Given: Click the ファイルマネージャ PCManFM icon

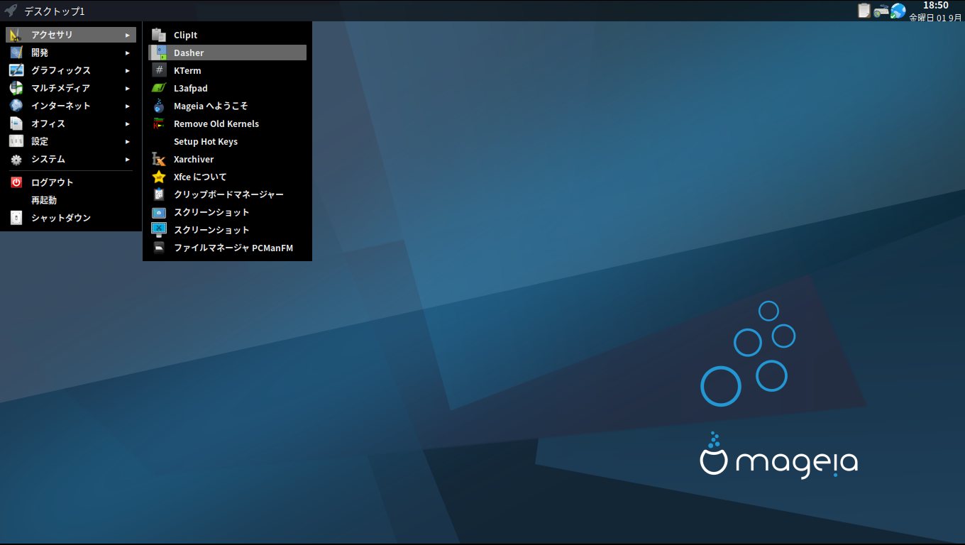Looking at the screenshot, I should pyautogui.click(x=159, y=248).
